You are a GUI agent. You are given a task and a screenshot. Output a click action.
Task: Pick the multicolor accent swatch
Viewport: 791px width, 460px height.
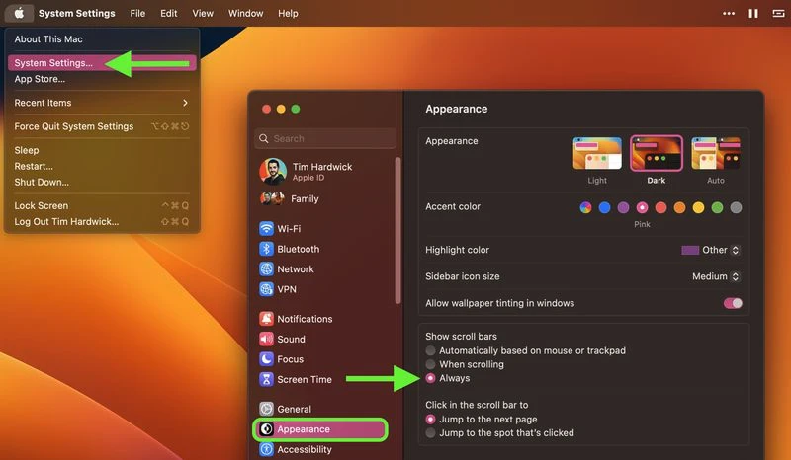(585, 207)
